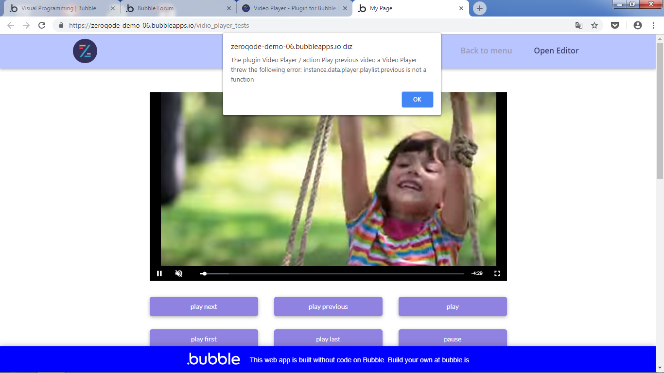Switch to the Visual Programming Bubble tab
Image resolution: width=664 pixels, height=373 pixels.
click(58, 8)
